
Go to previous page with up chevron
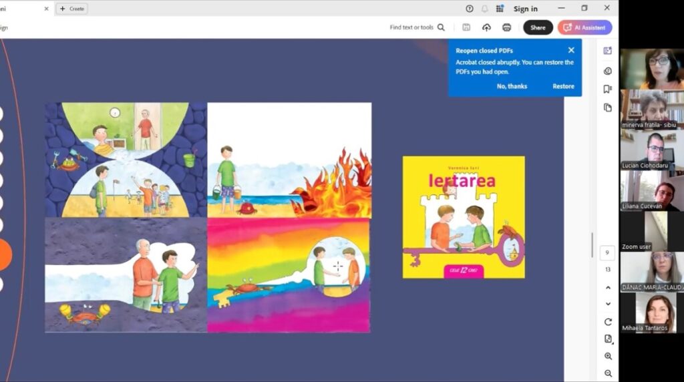pyautogui.click(x=608, y=288)
